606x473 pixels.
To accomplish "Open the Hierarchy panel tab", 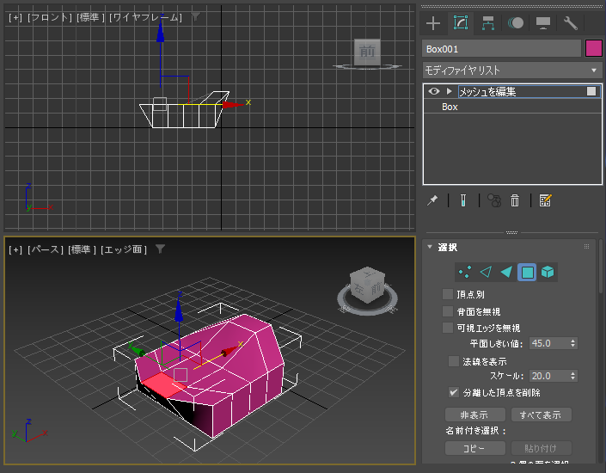I will pos(488,23).
